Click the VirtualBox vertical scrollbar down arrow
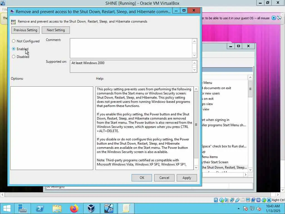Viewport: 285px width, 214px height. tap(283, 190)
